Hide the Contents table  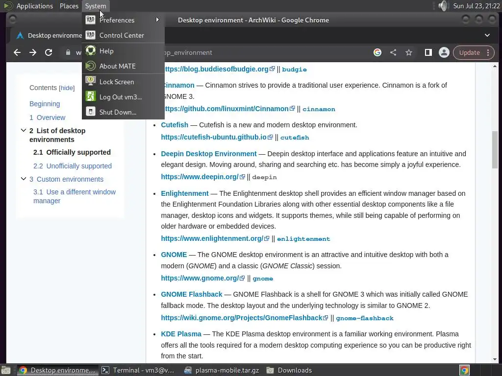(x=67, y=88)
